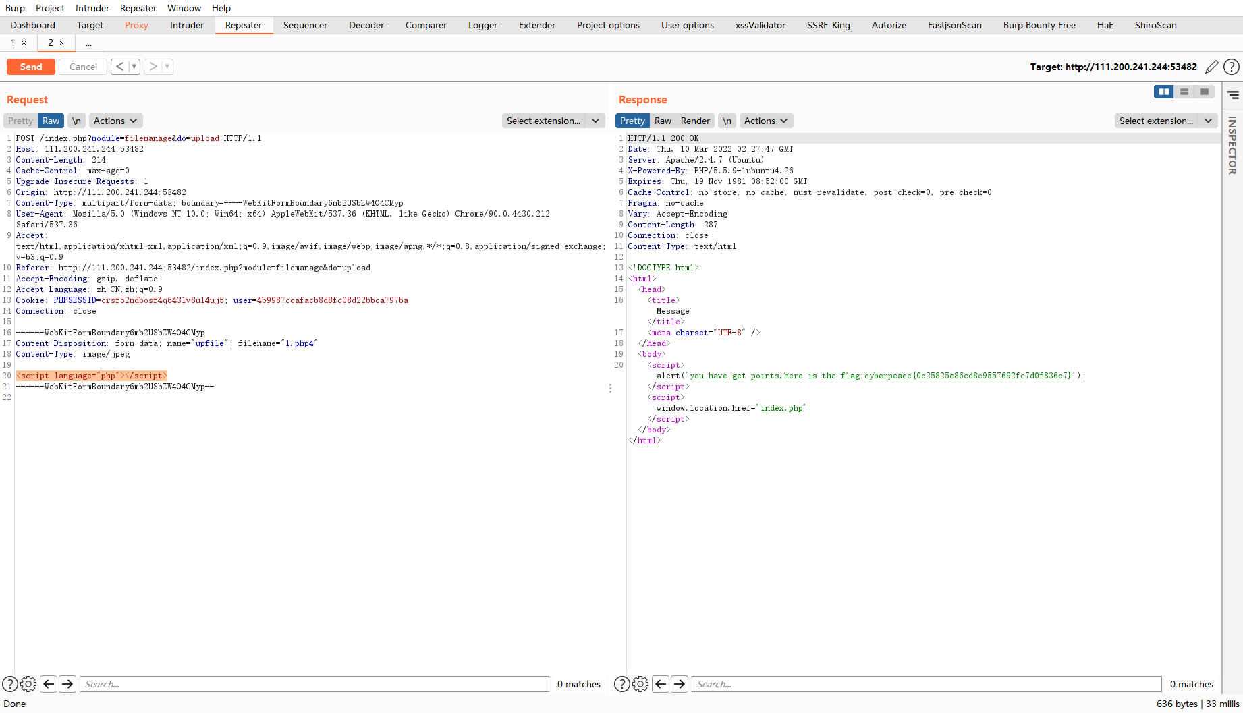Click the Cancel button
1243x713 pixels.
point(83,67)
